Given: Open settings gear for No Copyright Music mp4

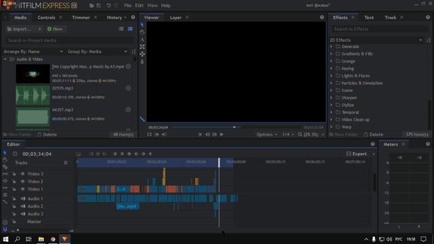Looking at the screenshot, I should pyautogui.click(x=128, y=66).
